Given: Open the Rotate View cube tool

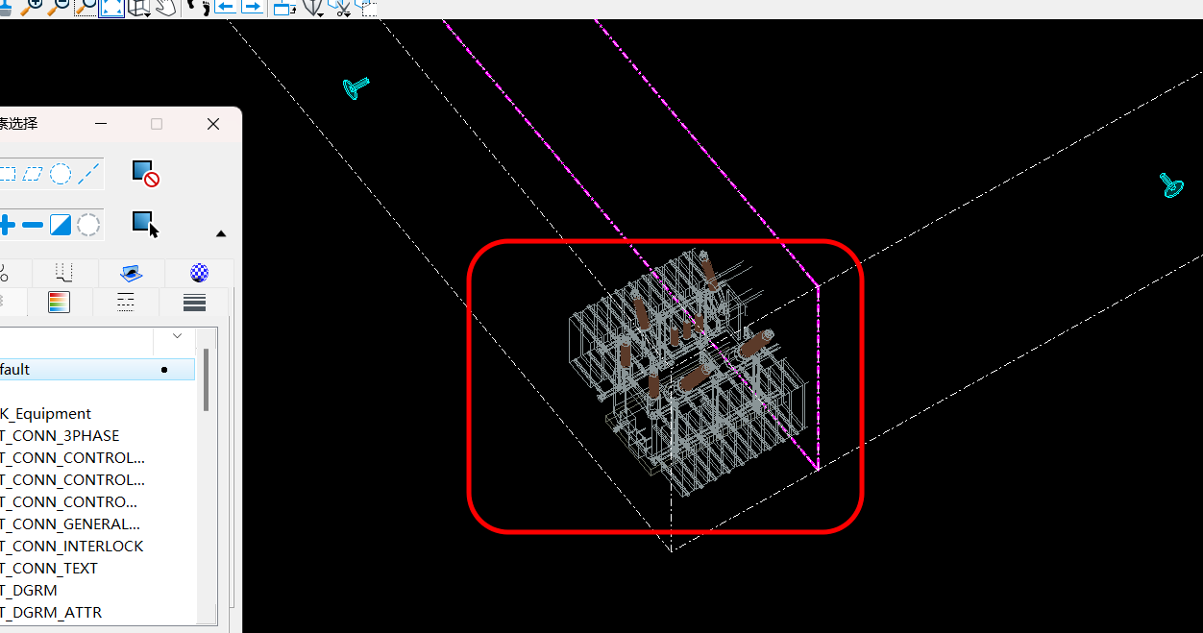Looking at the screenshot, I should click(140, 8).
